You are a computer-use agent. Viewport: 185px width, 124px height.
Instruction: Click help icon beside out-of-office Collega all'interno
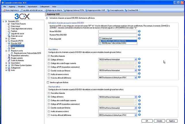click(139, 97)
